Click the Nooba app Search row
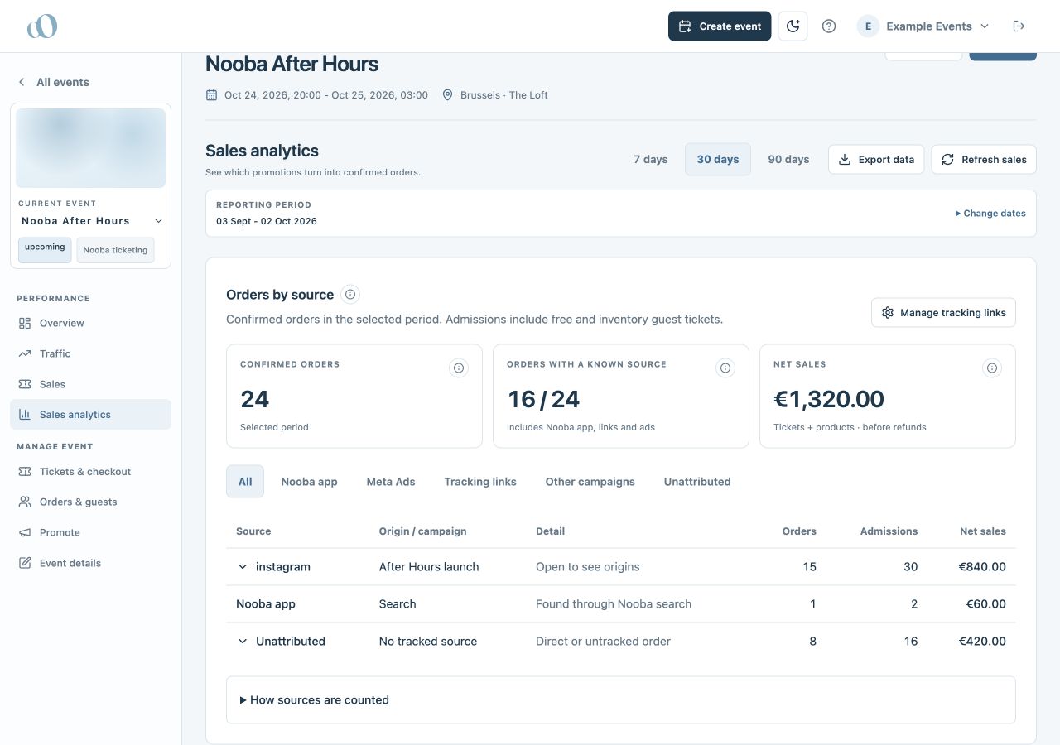This screenshot has width=1060, height=745. tap(621, 604)
